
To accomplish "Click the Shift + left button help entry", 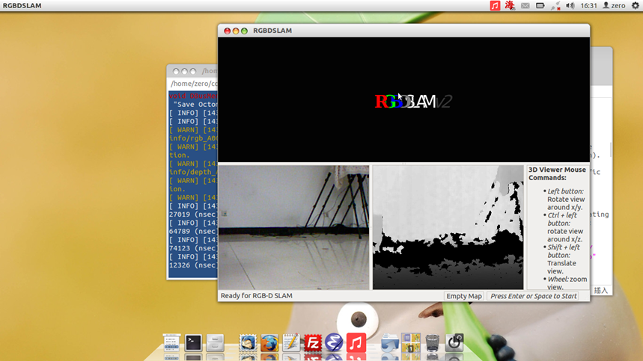I will (x=564, y=259).
